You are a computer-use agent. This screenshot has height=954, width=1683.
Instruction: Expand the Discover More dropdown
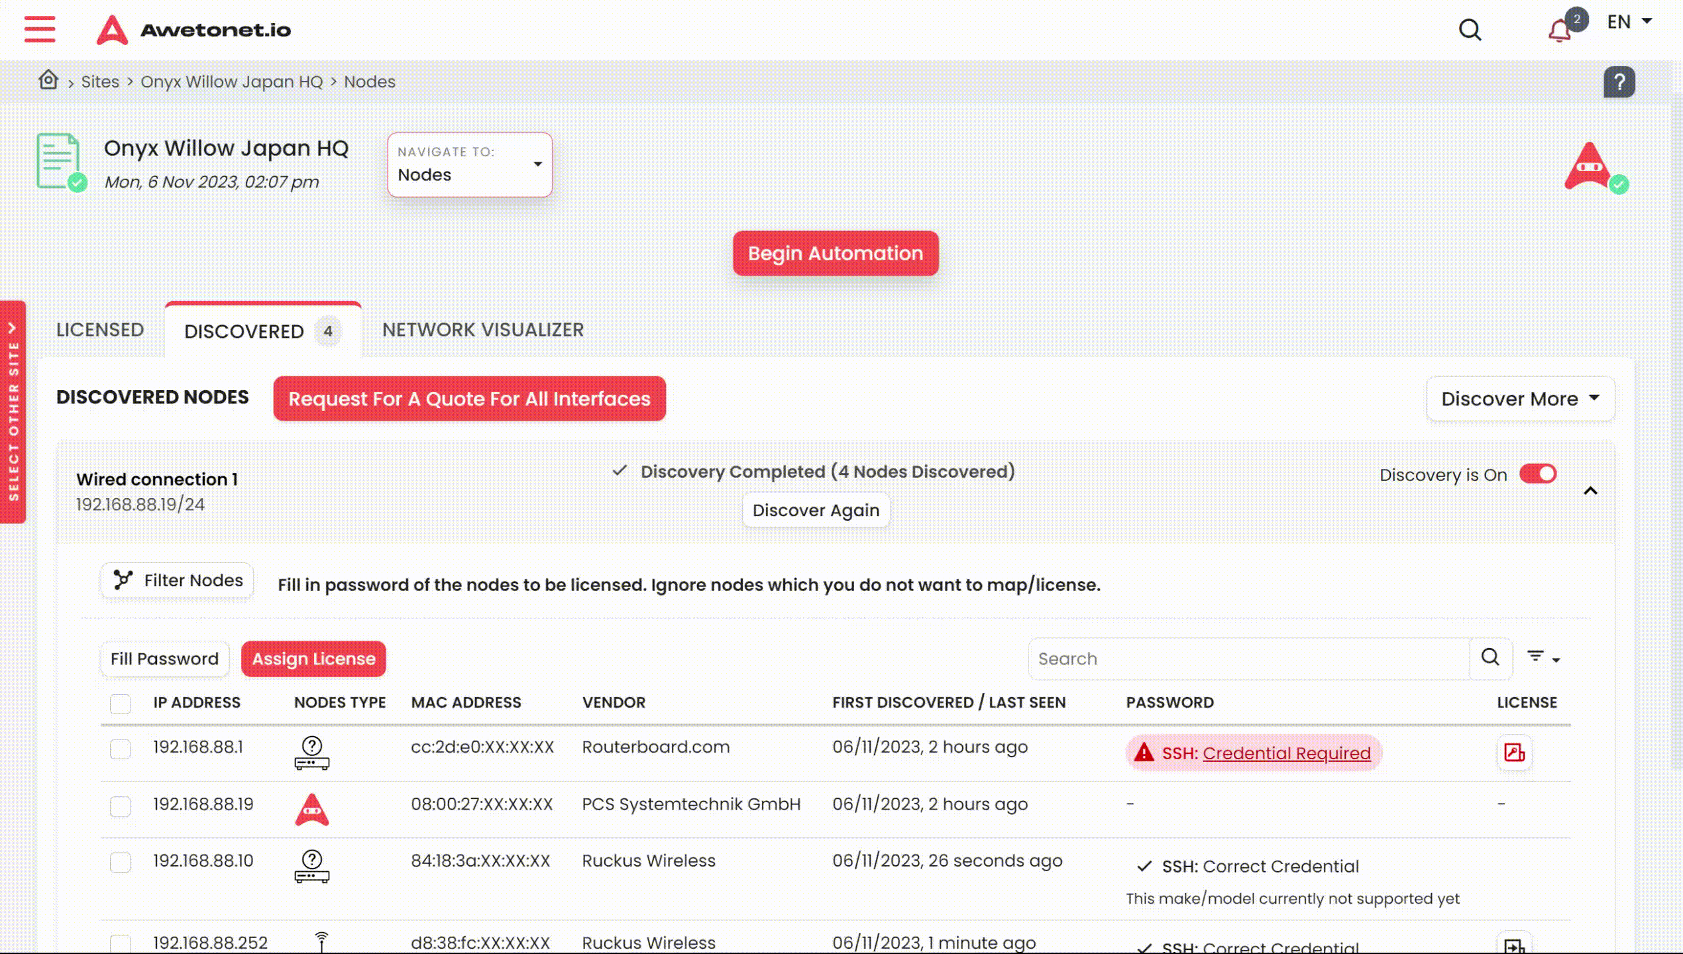[1519, 399]
